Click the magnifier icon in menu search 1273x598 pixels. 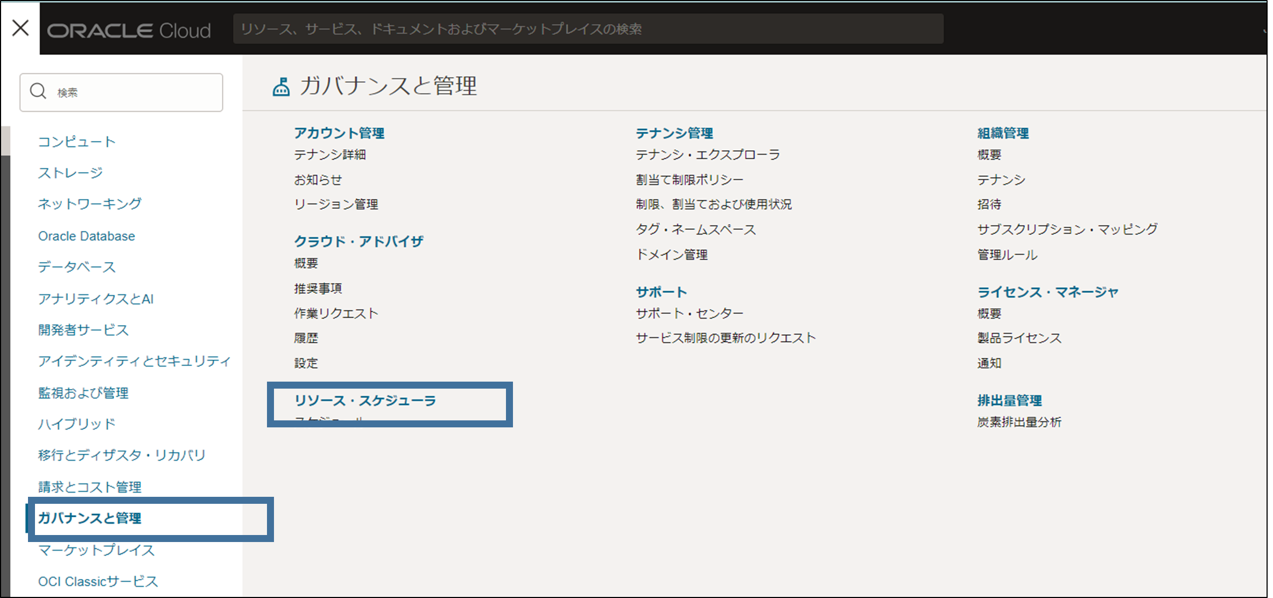(x=38, y=92)
